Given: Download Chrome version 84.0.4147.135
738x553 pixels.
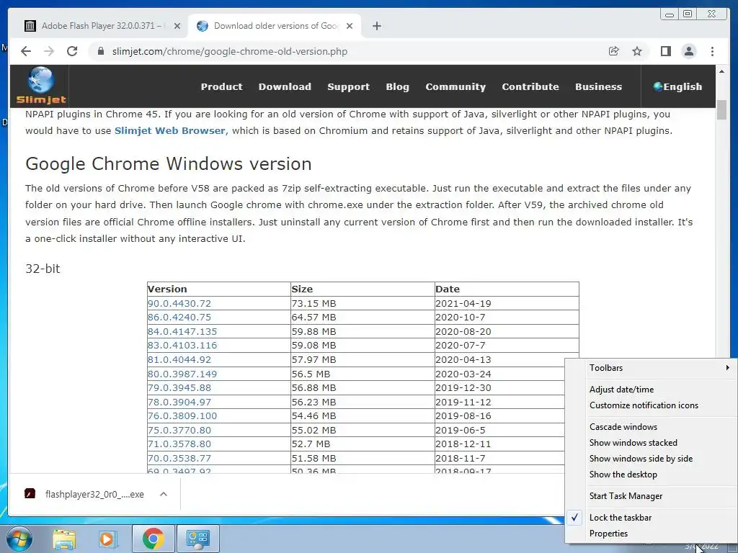Looking at the screenshot, I should 182,331.
